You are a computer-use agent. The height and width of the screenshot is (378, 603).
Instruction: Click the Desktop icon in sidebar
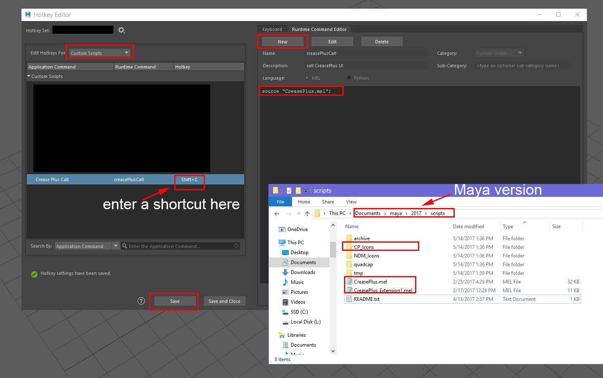[285, 253]
